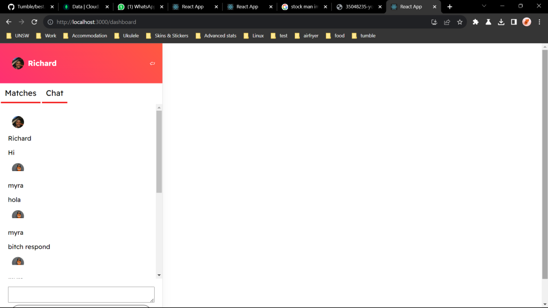The height and width of the screenshot is (308, 548).
Task: Click the Chrome Labs flask icon
Action: click(x=488, y=22)
